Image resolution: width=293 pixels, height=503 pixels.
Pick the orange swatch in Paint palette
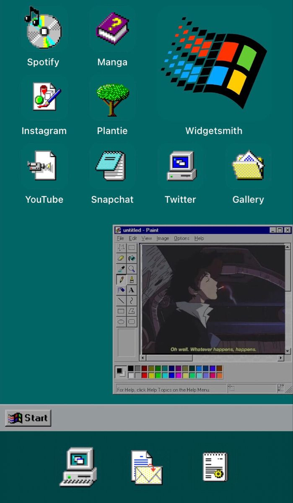pos(219,375)
